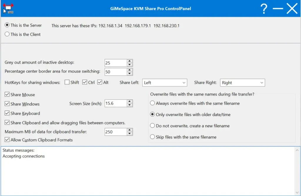This screenshot has width=301, height=196.
Task: Click the server IP 192.168.230.1
Action: (166, 26)
